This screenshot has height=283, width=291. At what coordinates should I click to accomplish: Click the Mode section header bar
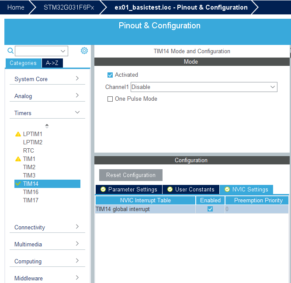click(192, 61)
